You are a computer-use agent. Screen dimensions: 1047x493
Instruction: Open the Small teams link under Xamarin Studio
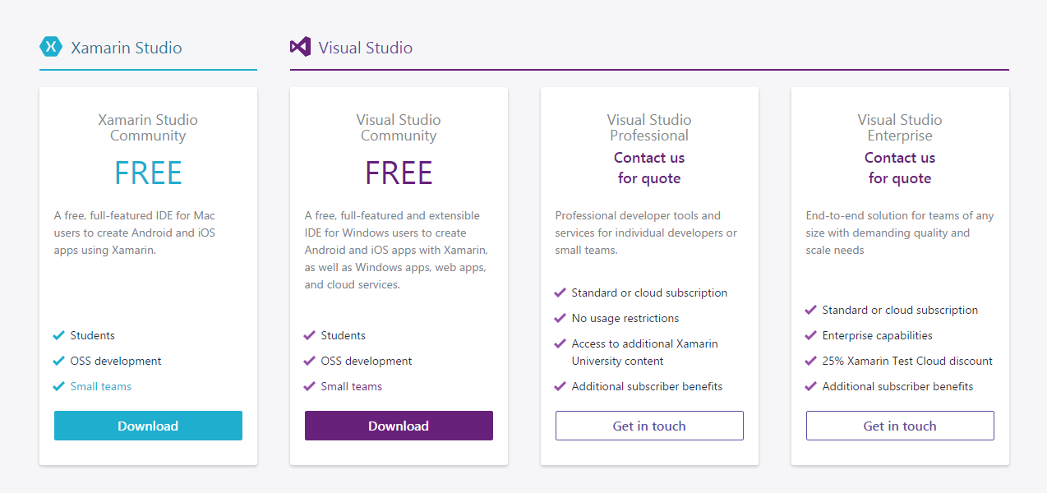(101, 386)
